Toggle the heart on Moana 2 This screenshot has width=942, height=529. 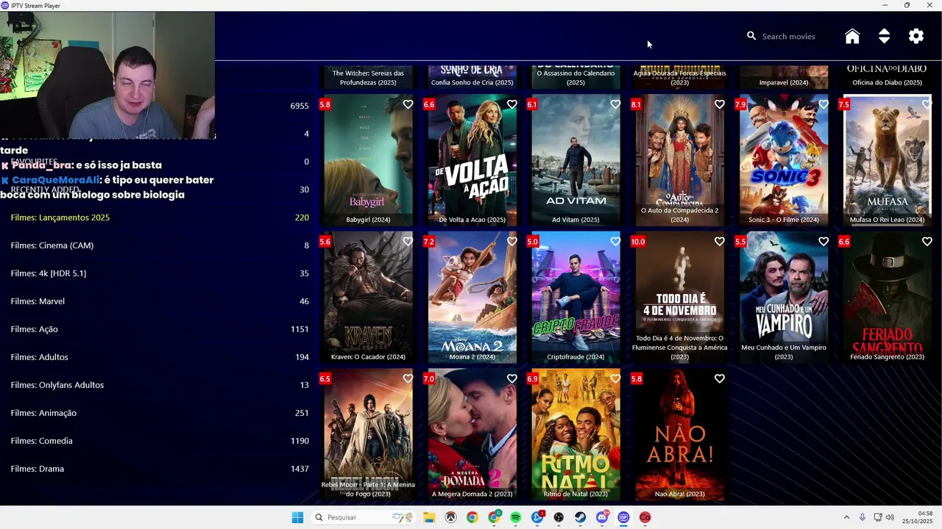(x=511, y=242)
